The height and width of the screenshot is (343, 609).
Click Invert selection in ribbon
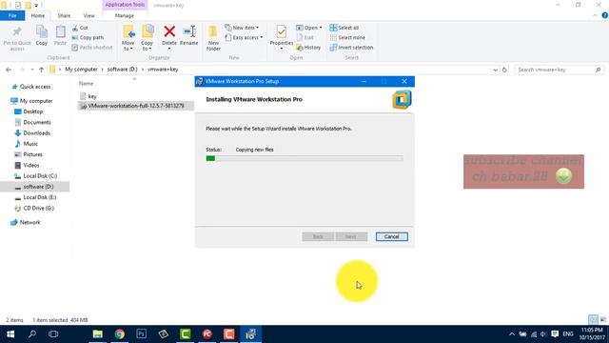click(x=351, y=48)
